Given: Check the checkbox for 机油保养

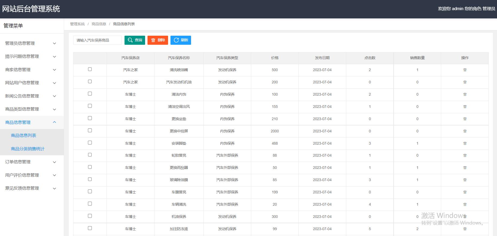Looking at the screenshot, I should click(90, 216).
